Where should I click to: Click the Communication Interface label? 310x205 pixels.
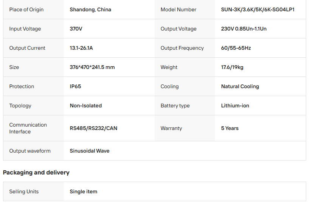(x=28, y=128)
